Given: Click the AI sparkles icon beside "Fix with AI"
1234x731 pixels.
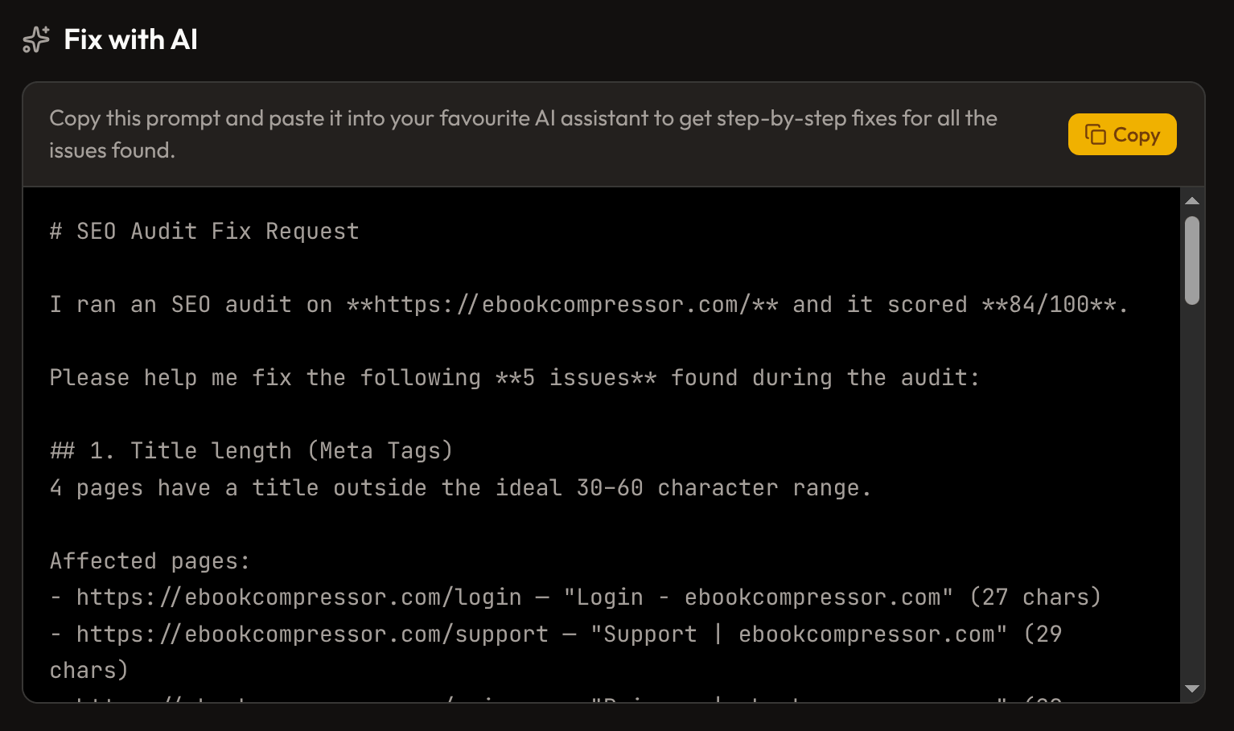Looking at the screenshot, I should 34,39.
